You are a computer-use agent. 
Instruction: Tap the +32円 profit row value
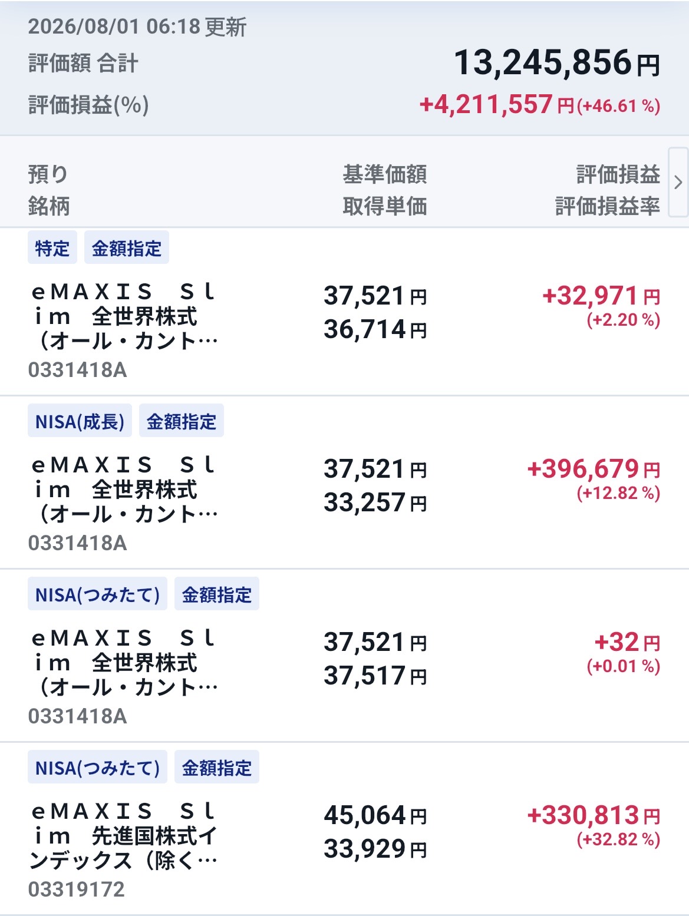(x=627, y=642)
